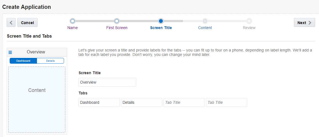This screenshot has height=137, width=319.
Task: Click the First Screen step label
Action: [x=117, y=28]
